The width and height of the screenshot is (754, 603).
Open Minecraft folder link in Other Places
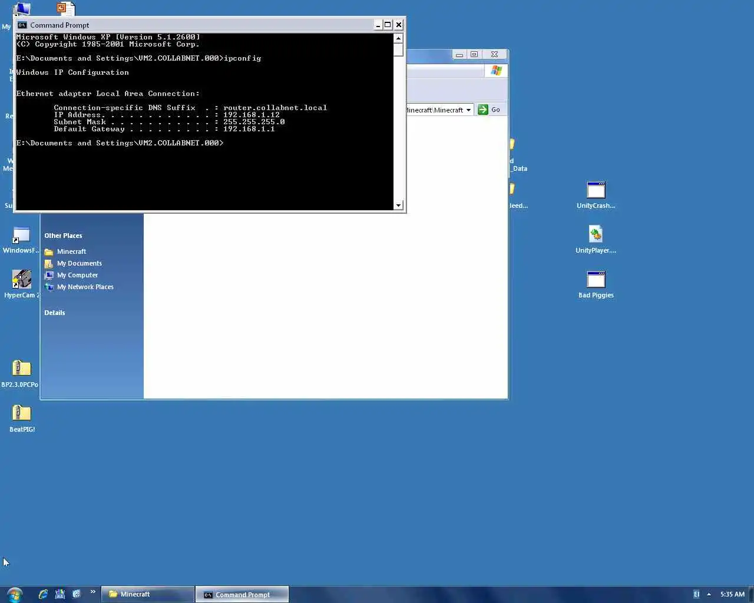click(71, 251)
